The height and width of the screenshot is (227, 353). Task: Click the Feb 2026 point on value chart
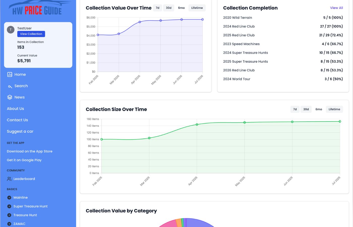[98, 35]
